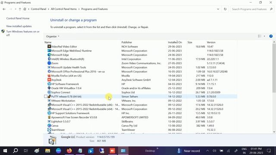Screen dimensions: 276x155
Task: Go back using the back arrow
Action: (4, 9)
